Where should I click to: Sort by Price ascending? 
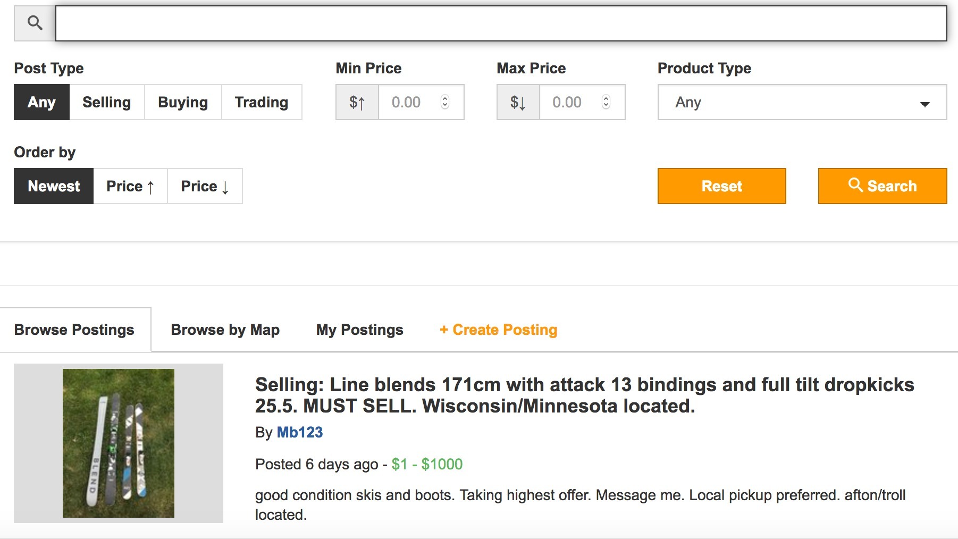coord(130,186)
